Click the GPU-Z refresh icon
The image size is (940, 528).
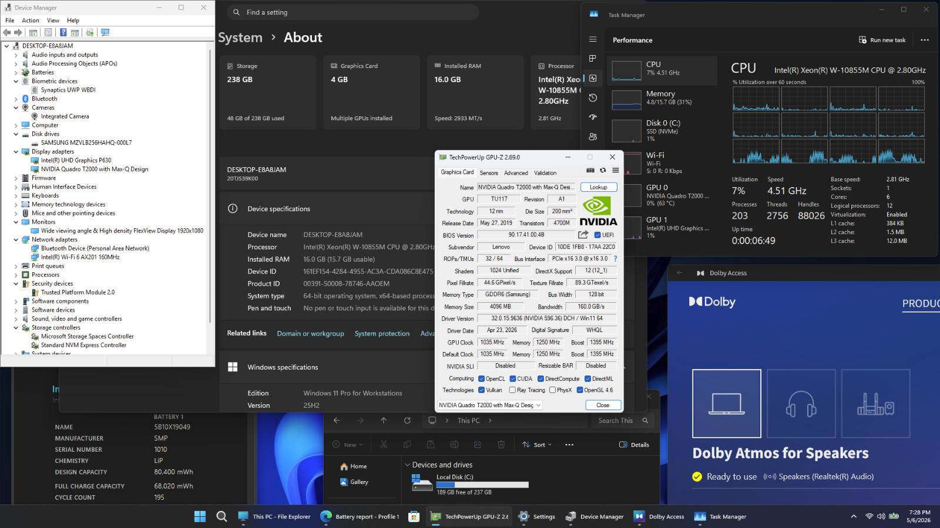(x=603, y=170)
